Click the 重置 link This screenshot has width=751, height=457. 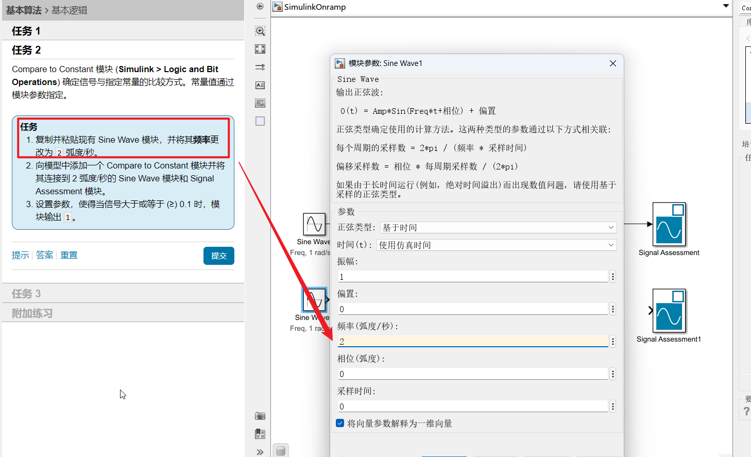pos(69,255)
